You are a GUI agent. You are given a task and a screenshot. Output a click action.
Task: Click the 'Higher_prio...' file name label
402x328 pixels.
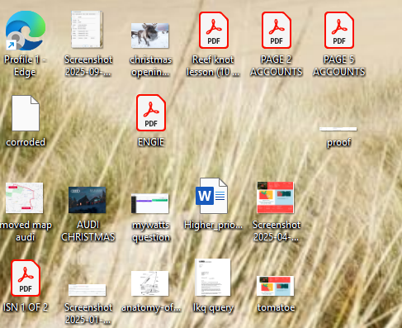[213, 225]
